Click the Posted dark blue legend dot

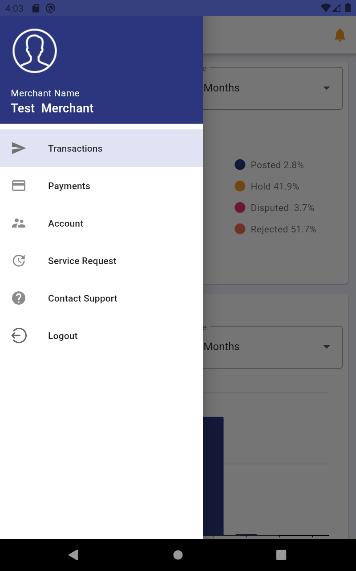[x=240, y=165]
